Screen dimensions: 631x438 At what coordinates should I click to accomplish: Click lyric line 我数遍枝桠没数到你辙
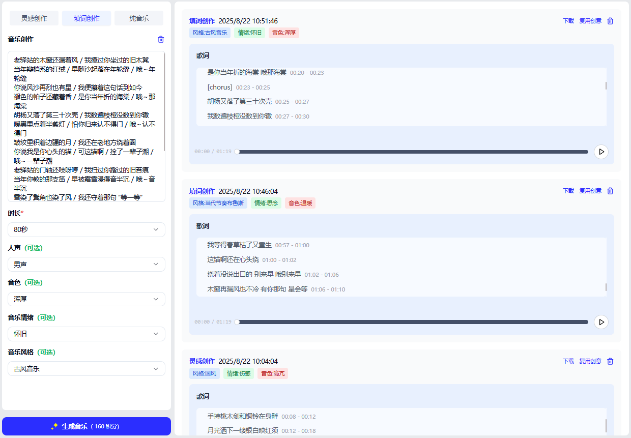240,116
